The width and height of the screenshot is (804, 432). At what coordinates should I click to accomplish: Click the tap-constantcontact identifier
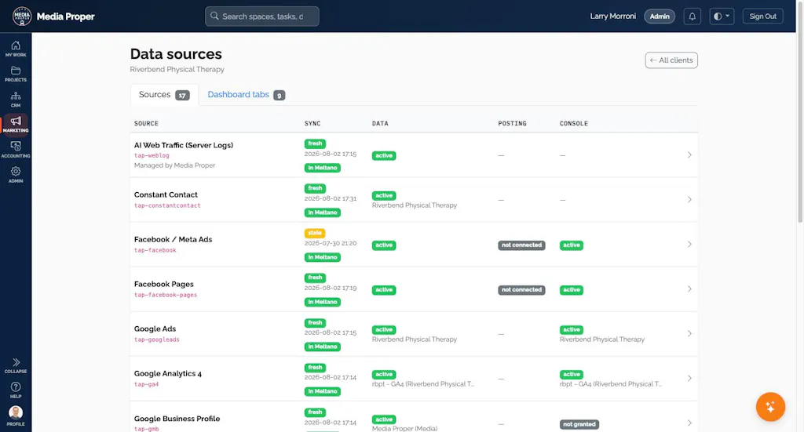(x=167, y=205)
